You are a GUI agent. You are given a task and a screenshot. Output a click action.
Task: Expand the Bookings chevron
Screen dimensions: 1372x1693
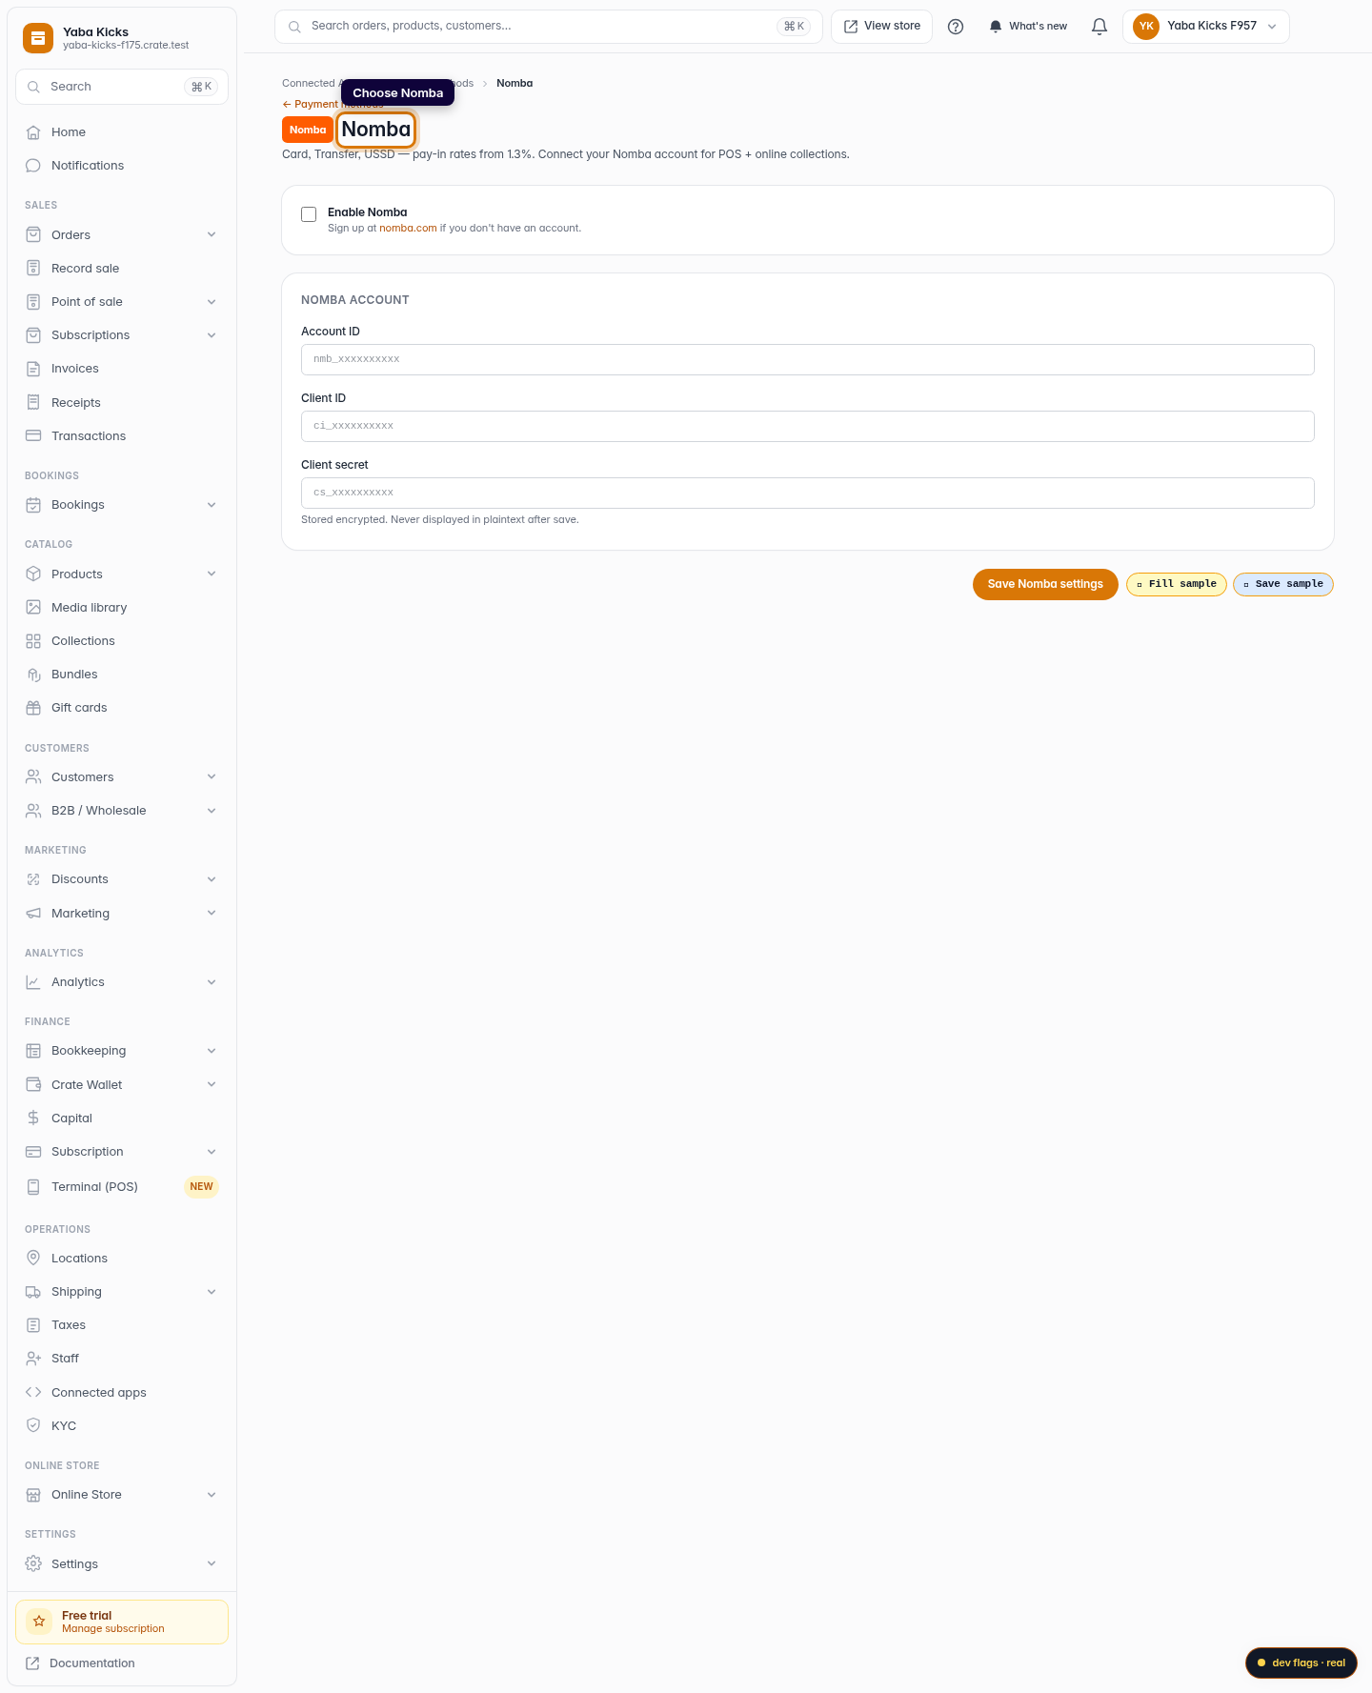coord(212,505)
